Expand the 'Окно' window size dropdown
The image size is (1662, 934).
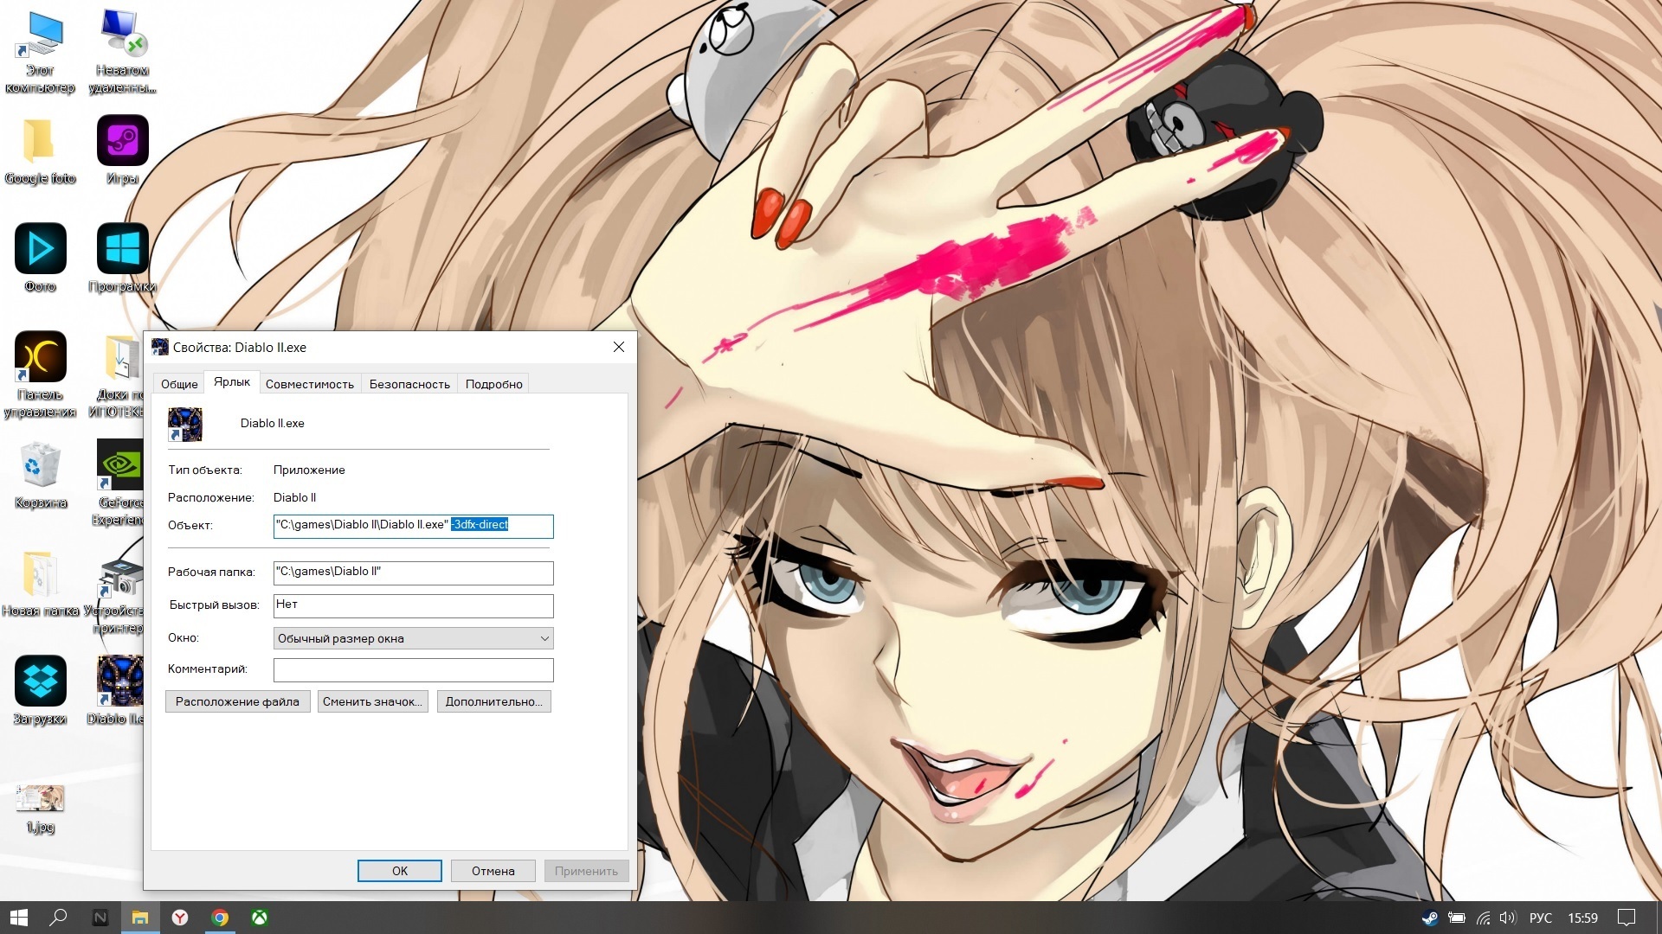pyautogui.click(x=413, y=638)
